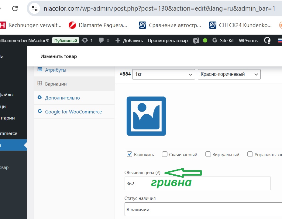Expand the Красно-коричневый color dropdown
The height and width of the screenshot is (219, 282).
pyautogui.click(x=229, y=74)
